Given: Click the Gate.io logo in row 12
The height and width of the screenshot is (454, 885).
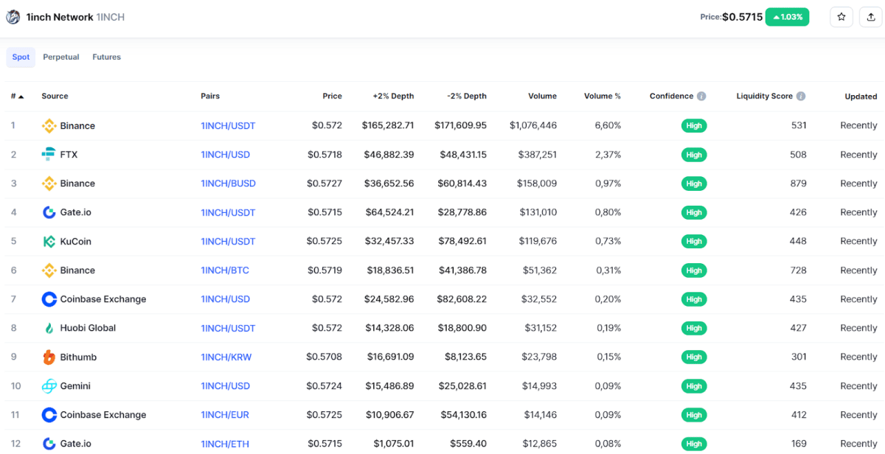Looking at the screenshot, I should pyautogui.click(x=49, y=444).
